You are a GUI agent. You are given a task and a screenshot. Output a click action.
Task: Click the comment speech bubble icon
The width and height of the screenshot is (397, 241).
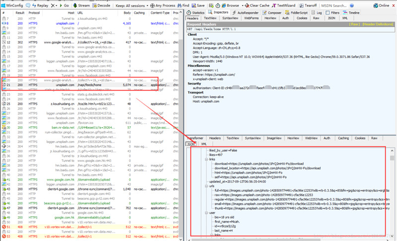tap(28, 5)
